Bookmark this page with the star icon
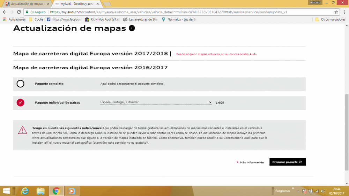Viewport: 349px width, 196px height. [x=336, y=12]
